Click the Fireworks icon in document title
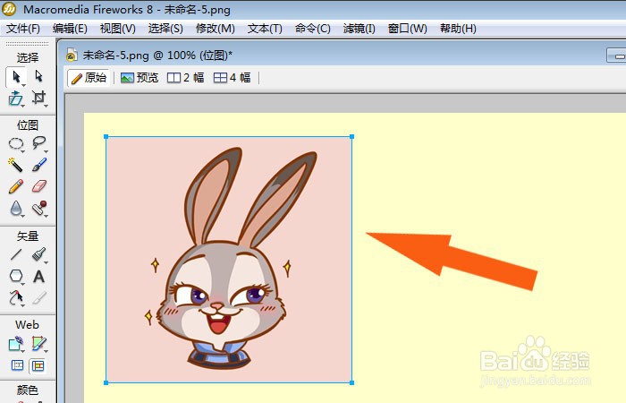This screenshot has width=626, height=403. pyautogui.click(x=72, y=56)
